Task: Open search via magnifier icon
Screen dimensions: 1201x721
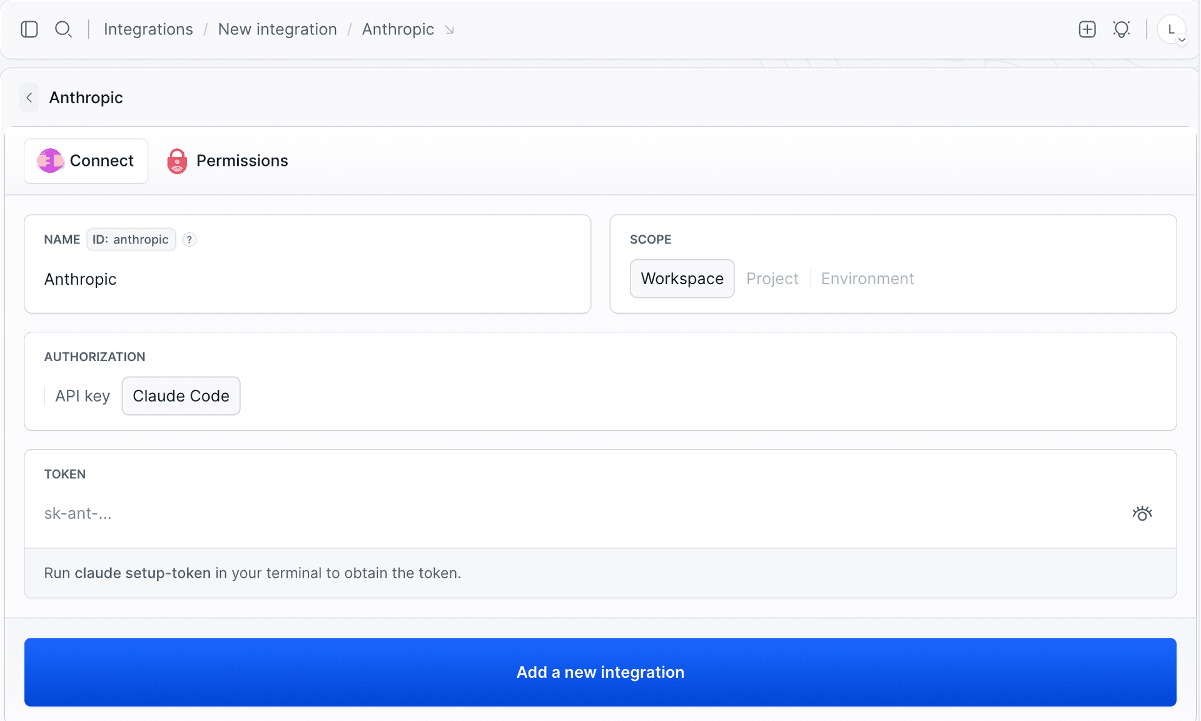Action: click(63, 29)
